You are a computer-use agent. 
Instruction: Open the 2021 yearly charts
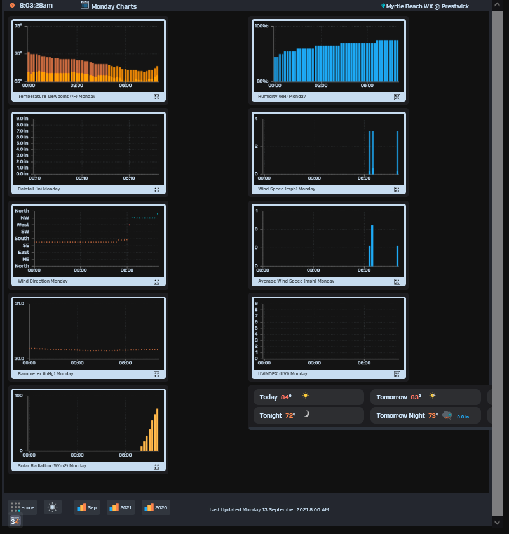click(x=120, y=507)
